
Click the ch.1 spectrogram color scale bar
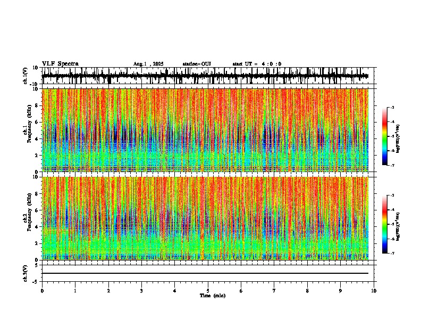[385, 136]
